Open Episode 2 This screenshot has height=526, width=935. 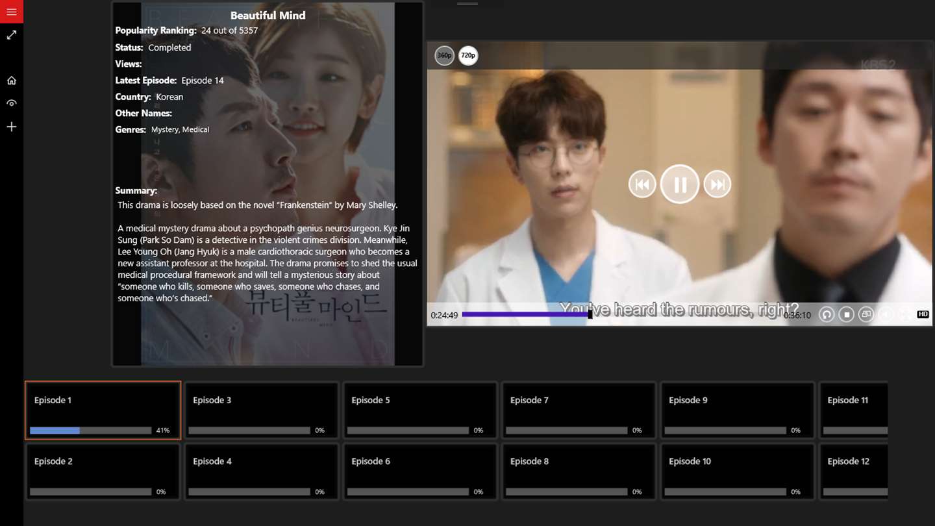click(x=103, y=471)
